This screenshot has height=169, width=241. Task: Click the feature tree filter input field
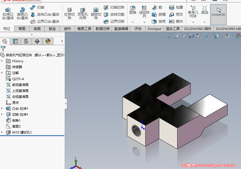32,48
